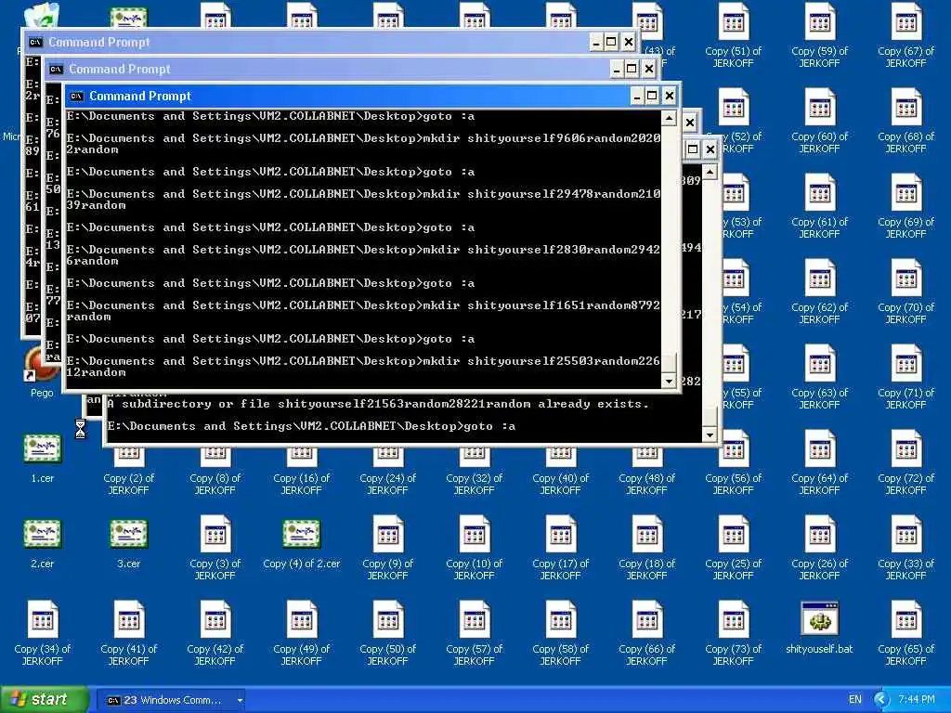The height and width of the screenshot is (713, 951).
Task: Select Copy (71) of JERKOFF icon
Action: [x=905, y=363]
